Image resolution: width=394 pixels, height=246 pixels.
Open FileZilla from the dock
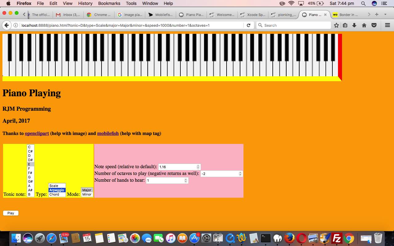(337, 238)
